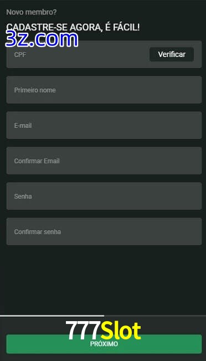
Task: Click the 777Slot logo
Action: 103,331
